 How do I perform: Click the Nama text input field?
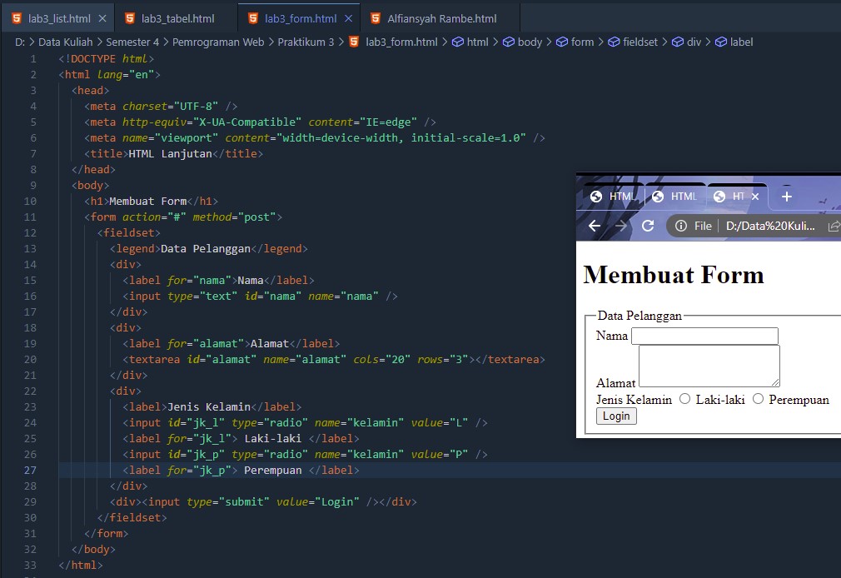(704, 336)
